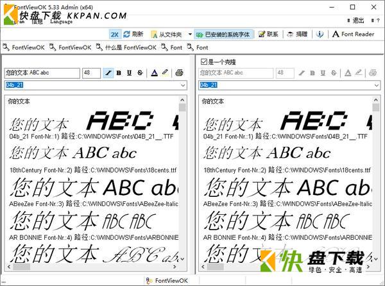Toggle strikethrough in left pane
Screen dimensions: 385x286
coord(140,73)
